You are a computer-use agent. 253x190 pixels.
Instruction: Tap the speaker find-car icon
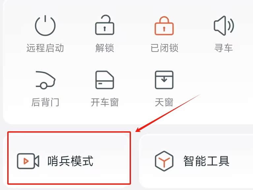pyautogui.click(x=224, y=26)
